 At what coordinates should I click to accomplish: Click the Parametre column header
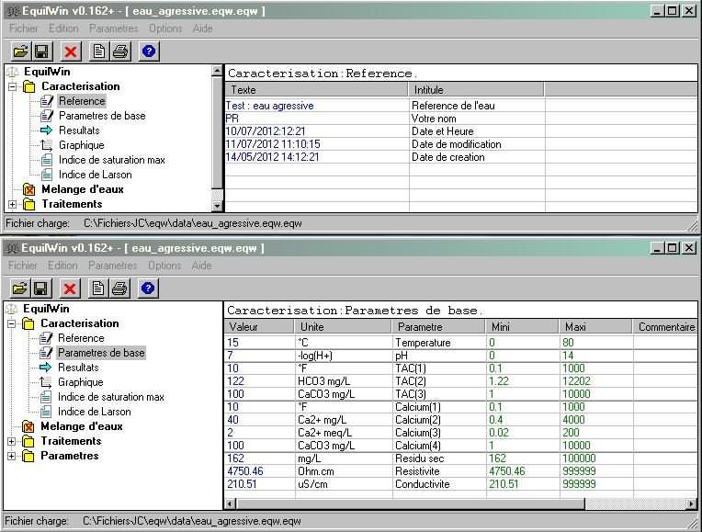coord(439,327)
